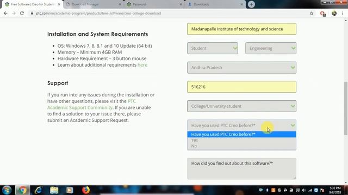Open the Chrome profile avatar
The height and width of the screenshot is (195, 348).
[x=334, y=13]
